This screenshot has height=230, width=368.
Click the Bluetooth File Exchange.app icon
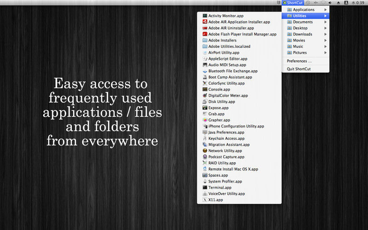click(205, 71)
